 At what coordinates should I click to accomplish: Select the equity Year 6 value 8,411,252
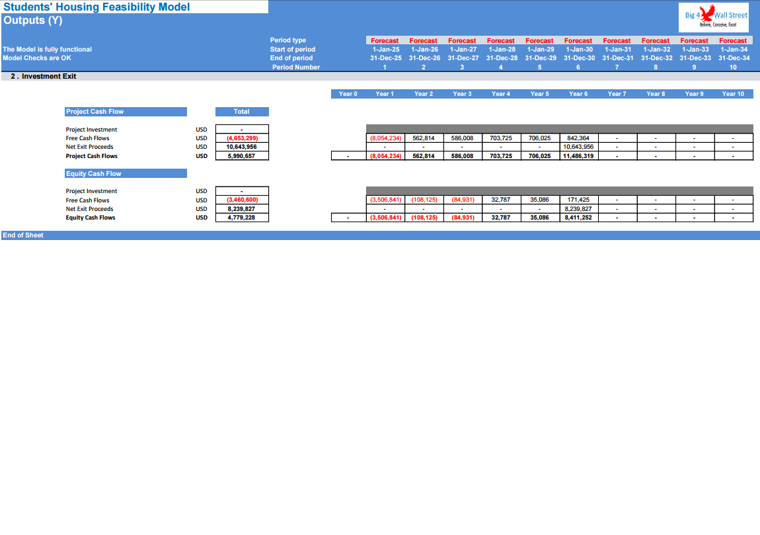point(579,218)
